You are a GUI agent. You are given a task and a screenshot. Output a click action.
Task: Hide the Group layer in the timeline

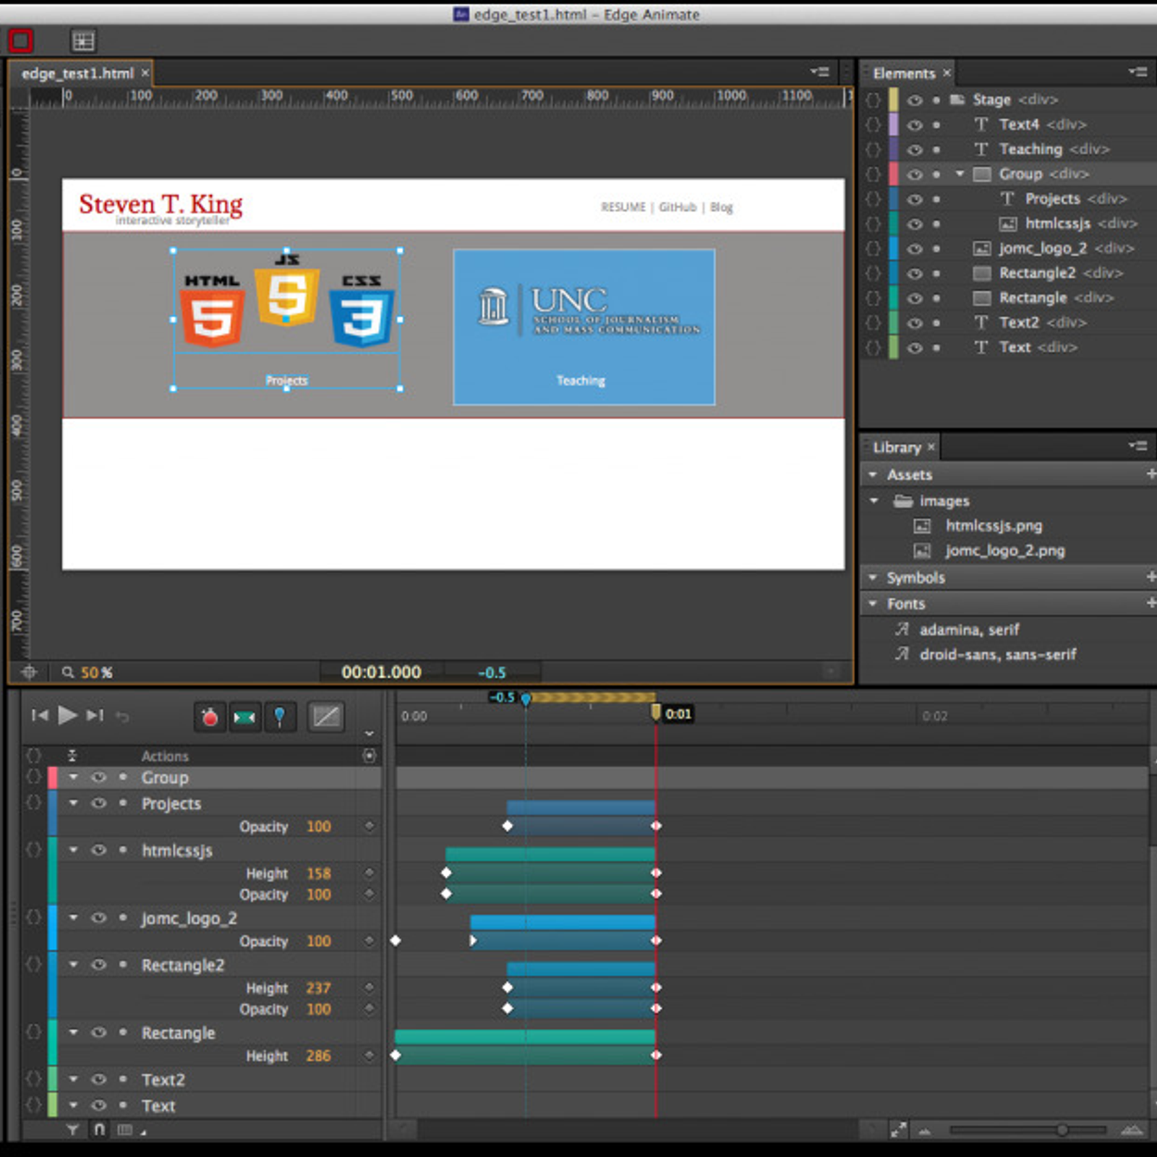[99, 777]
